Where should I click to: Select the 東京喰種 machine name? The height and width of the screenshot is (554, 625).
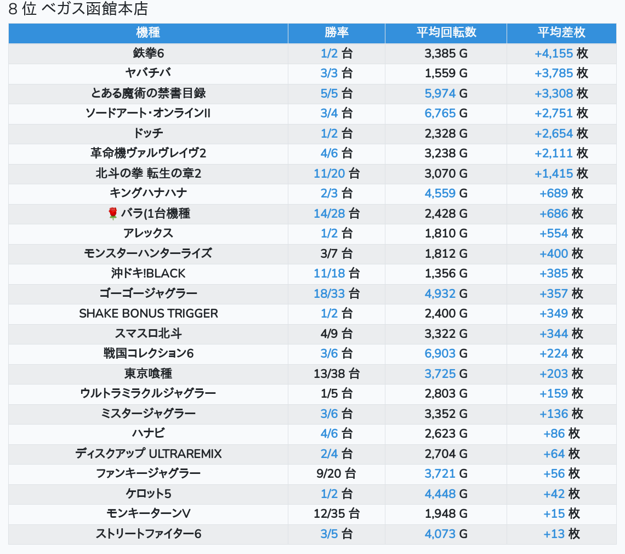click(x=148, y=374)
